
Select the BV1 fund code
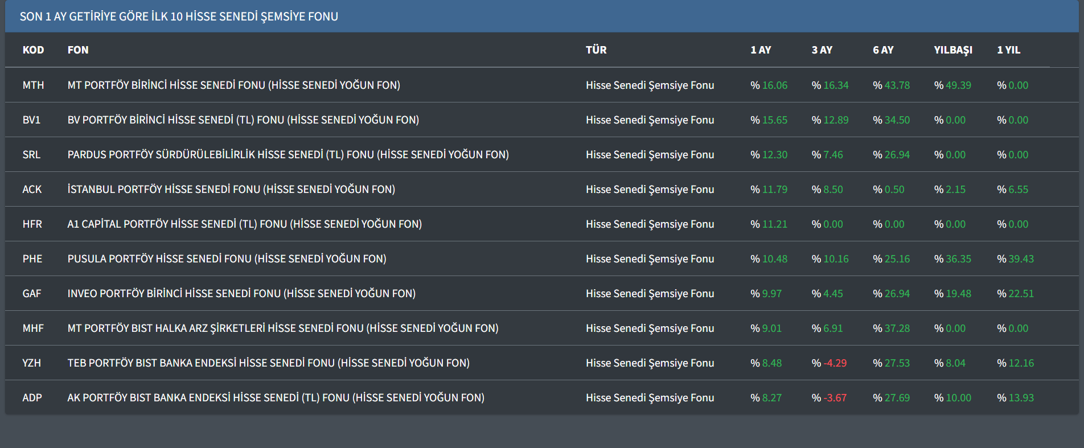click(31, 120)
